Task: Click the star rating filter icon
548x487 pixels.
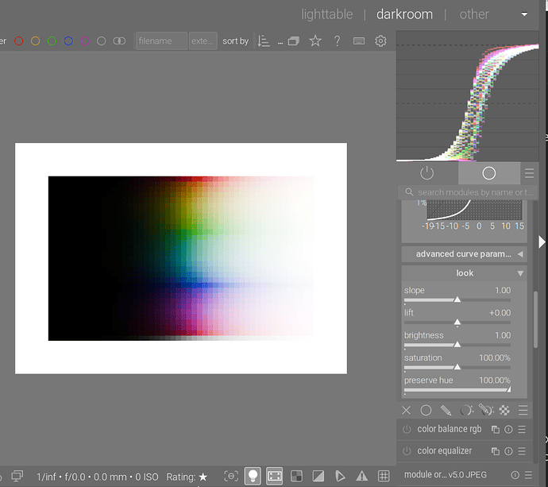Action: [315, 41]
